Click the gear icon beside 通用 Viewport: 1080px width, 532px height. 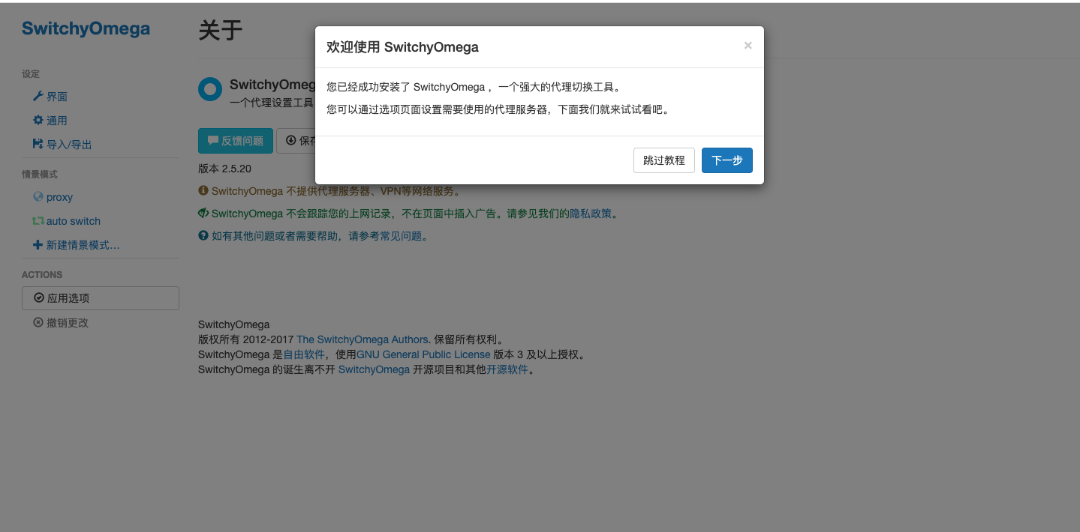[38, 120]
